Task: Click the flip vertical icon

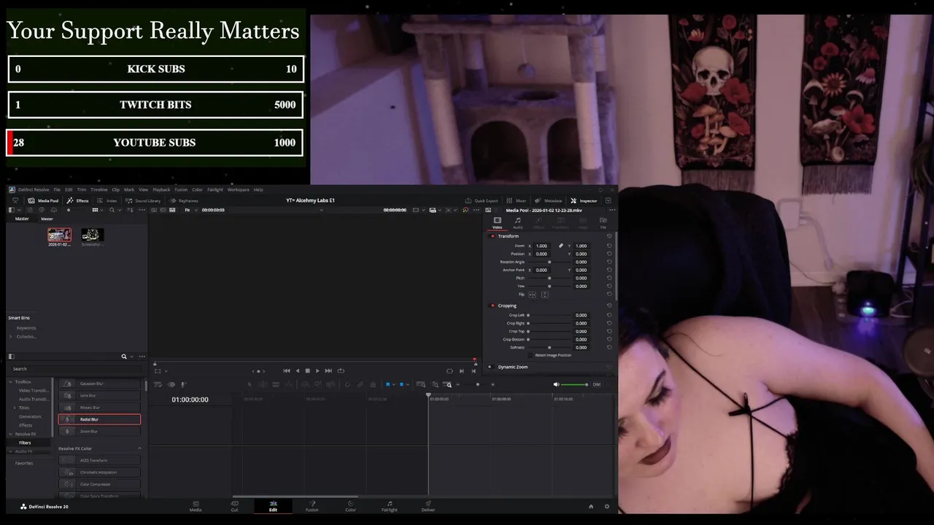Action: 544,295
